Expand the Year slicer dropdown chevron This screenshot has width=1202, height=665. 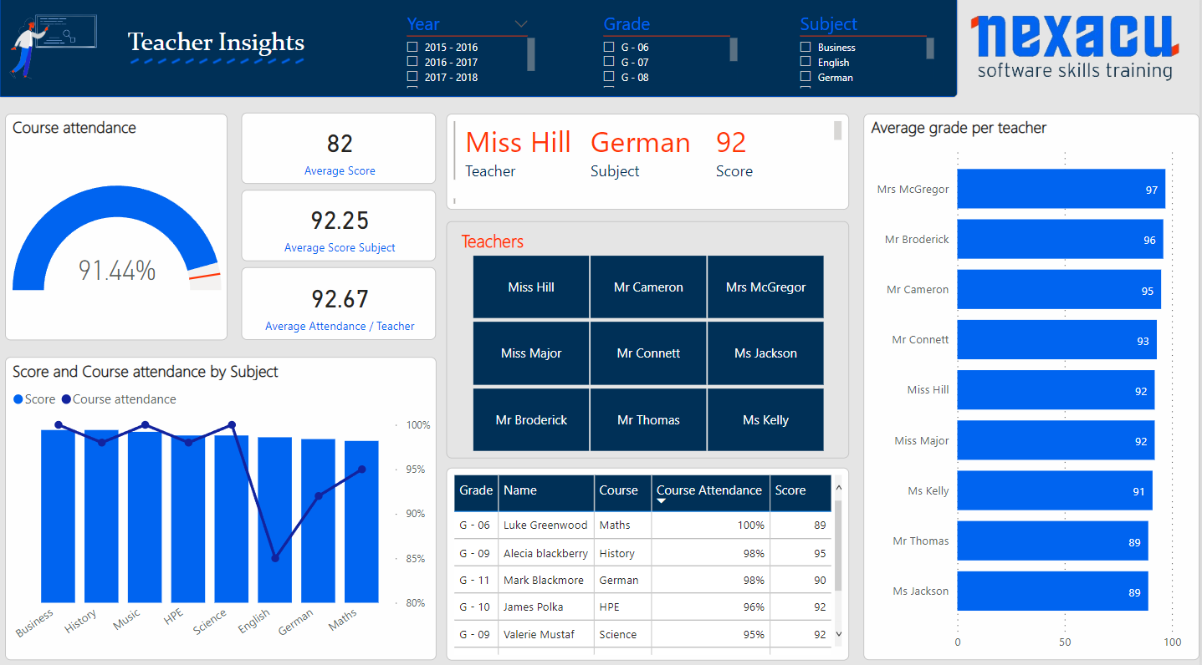click(521, 23)
